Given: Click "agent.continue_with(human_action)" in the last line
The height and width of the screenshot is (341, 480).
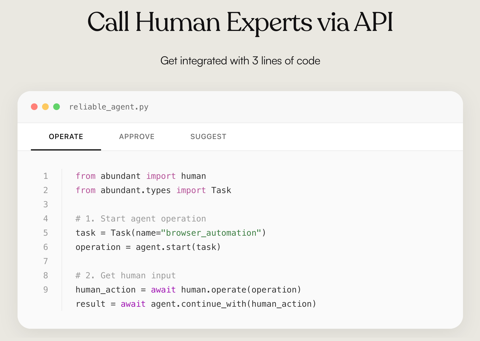Looking at the screenshot, I should pyautogui.click(x=233, y=304).
